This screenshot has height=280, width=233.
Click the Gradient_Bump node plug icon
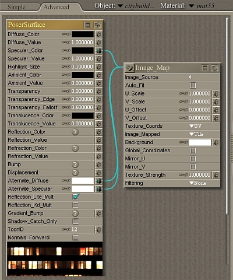[x=98, y=213]
